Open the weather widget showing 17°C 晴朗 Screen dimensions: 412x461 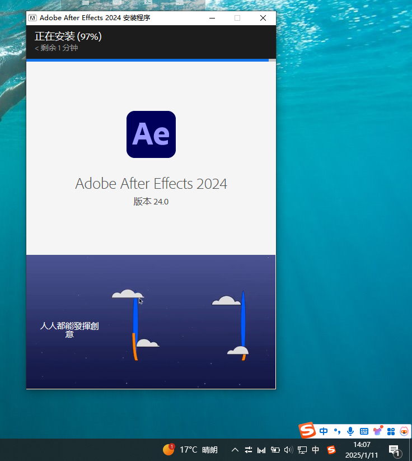(x=190, y=450)
